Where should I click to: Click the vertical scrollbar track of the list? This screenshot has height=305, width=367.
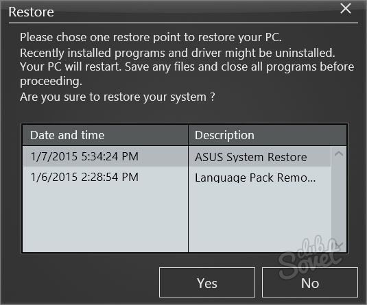[x=339, y=199]
